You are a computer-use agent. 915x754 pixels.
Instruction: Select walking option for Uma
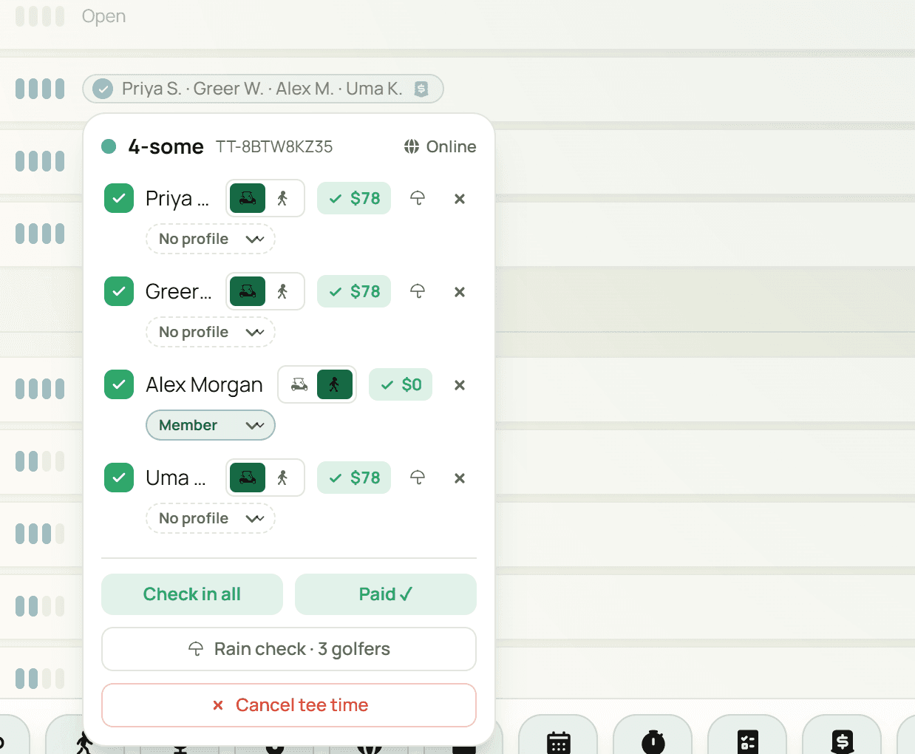[x=282, y=478]
